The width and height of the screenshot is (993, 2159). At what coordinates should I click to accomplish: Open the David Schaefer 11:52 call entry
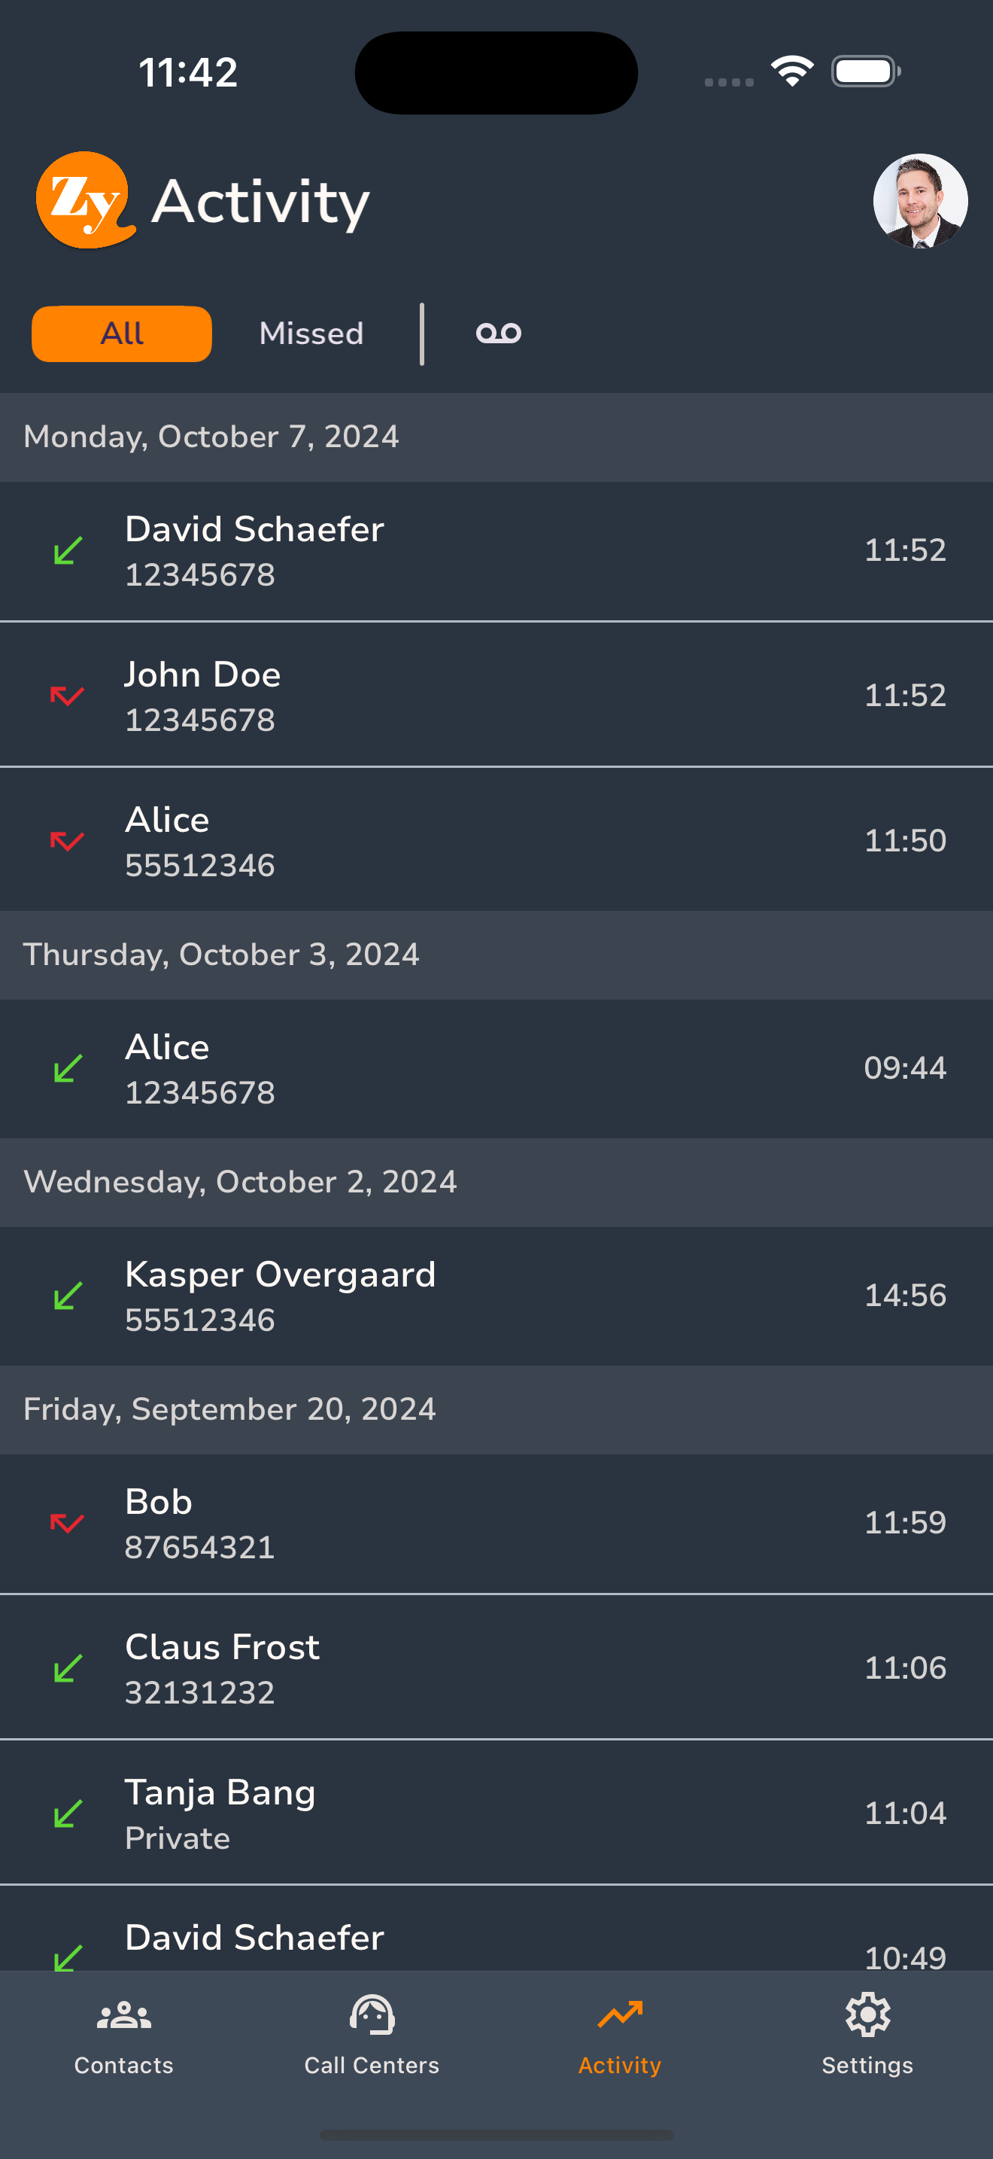496,552
